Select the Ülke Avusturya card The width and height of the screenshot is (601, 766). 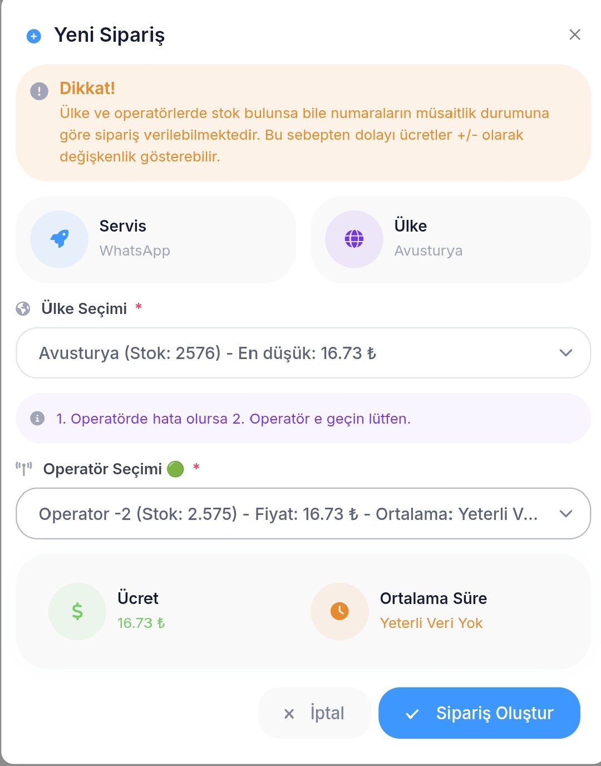(x=451, y=239)
